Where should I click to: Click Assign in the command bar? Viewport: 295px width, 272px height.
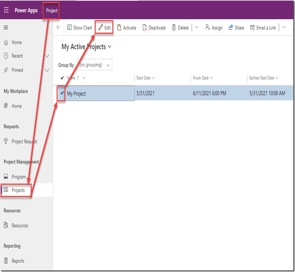(214, 28)
